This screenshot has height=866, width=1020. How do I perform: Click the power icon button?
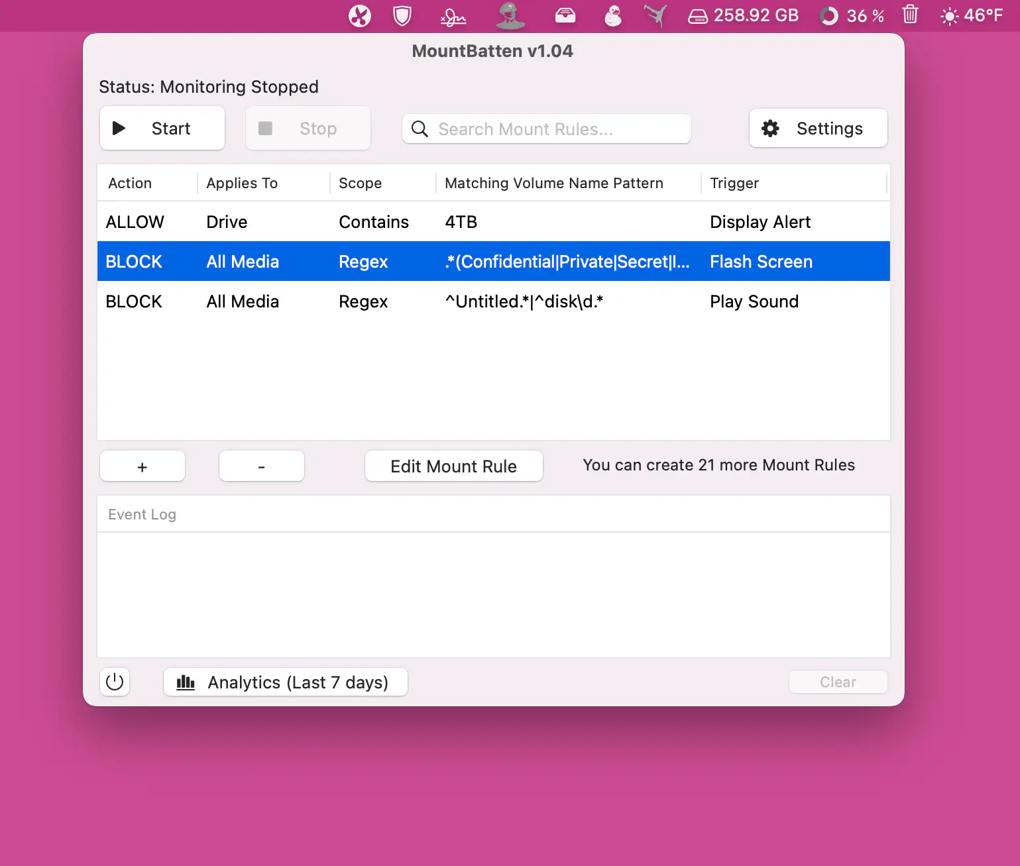point(115,682)
